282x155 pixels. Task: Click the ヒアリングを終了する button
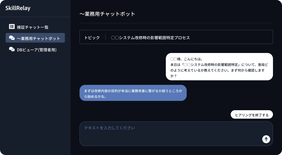click(x=252, y=115)
